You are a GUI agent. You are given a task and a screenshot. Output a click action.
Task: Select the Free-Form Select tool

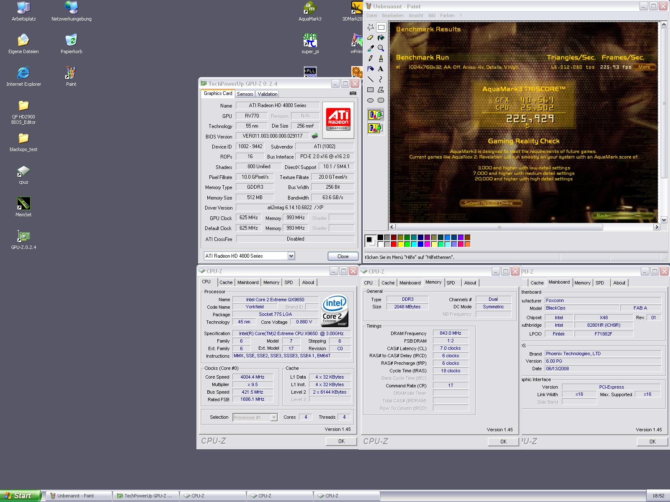371,27
